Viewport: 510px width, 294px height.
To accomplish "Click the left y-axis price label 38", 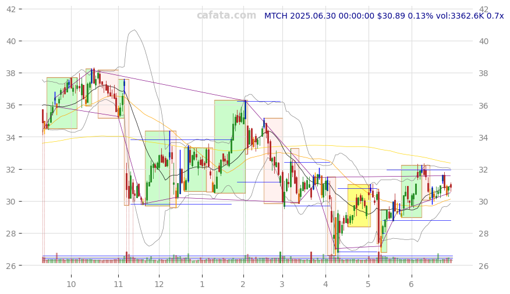I will [x=11, y=73].
